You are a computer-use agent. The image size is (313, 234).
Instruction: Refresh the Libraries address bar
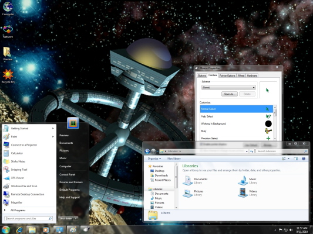click(251, 152)
